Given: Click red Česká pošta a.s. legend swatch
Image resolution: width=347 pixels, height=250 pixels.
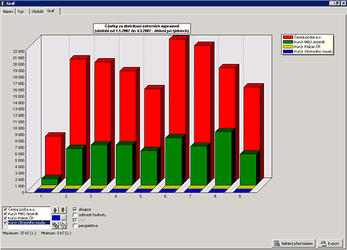Looking at the screenshot, I should (288, 37).
